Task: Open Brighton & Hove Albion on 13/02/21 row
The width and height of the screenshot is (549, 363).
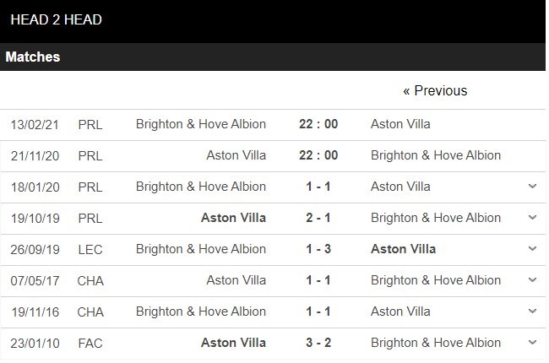Action: [201, 124]
